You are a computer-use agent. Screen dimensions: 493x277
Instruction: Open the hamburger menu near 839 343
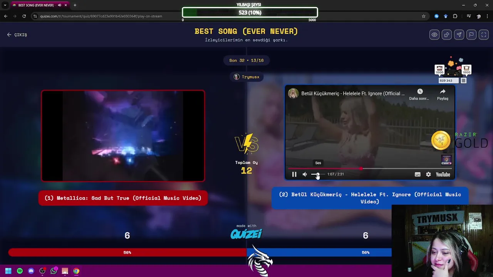pyautogui.click(x=464, y=81)
